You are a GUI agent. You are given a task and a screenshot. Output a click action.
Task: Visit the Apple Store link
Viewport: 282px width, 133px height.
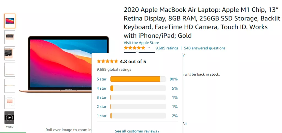pos(141,43)
